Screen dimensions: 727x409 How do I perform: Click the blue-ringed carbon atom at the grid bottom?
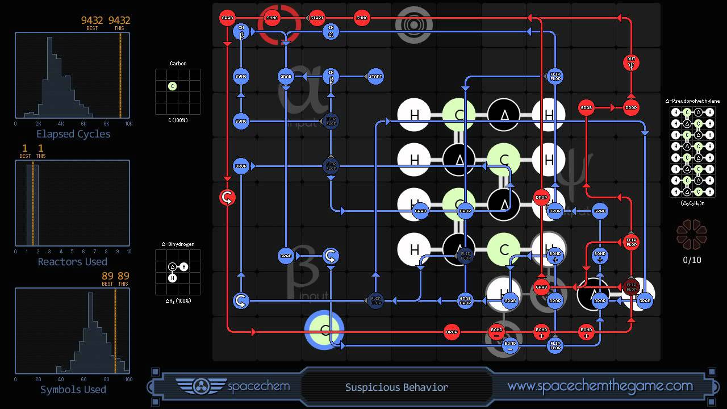(325, 331)
